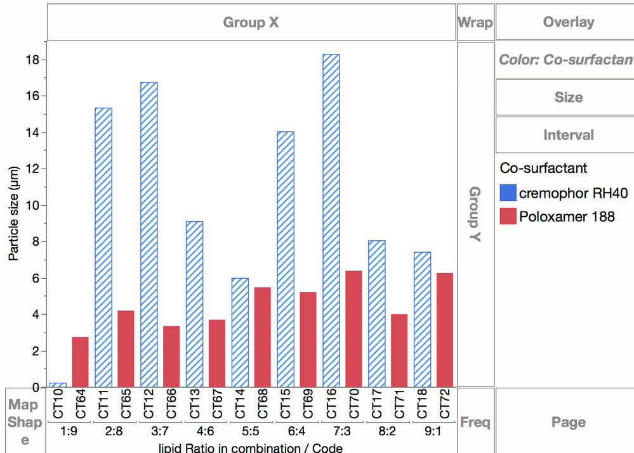Screen dimensions: 634x453
Task: Select the hatched bar above CT18
Action: pyautogui.click(x=423, y=319)
